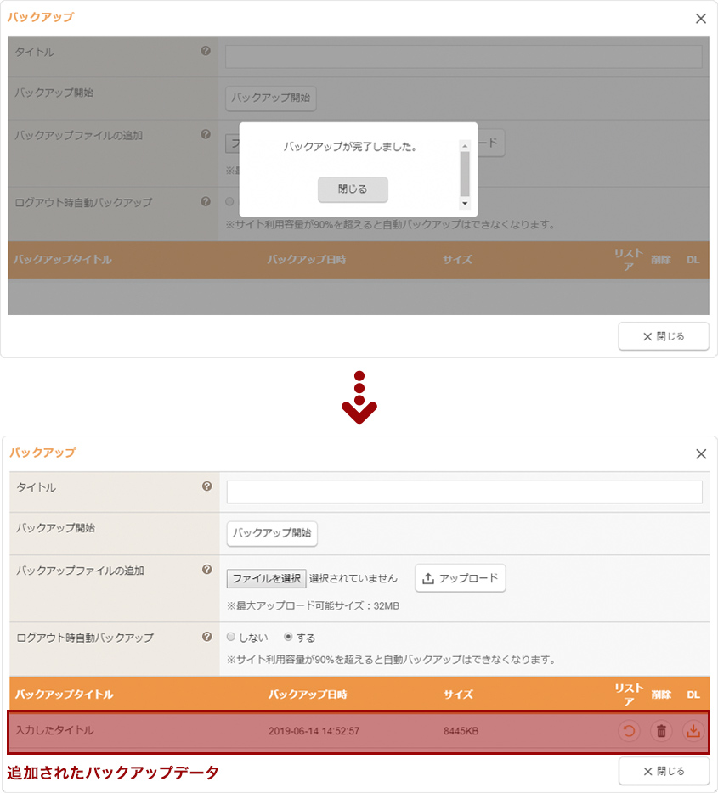The height and width of the screenshot is (793, 718).
Task: Click the help icon beside バックアップファイルの追加 in the undimmed dialog
Action: (206, 570)
